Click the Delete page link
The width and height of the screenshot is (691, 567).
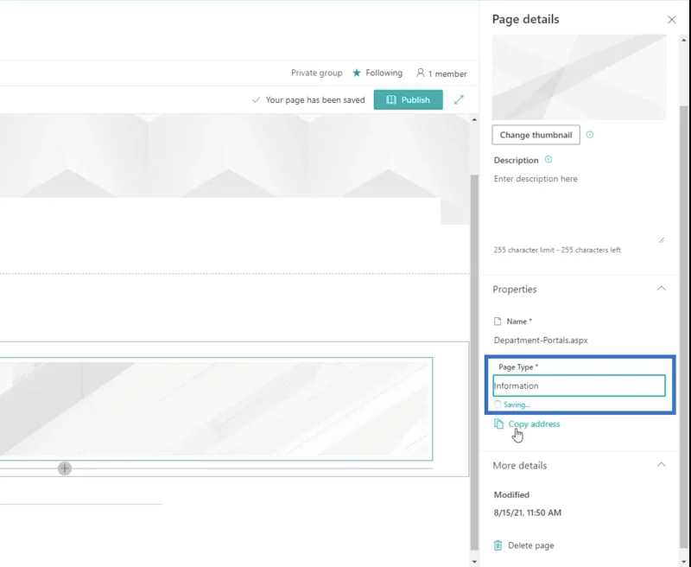[x=530, y=545]
